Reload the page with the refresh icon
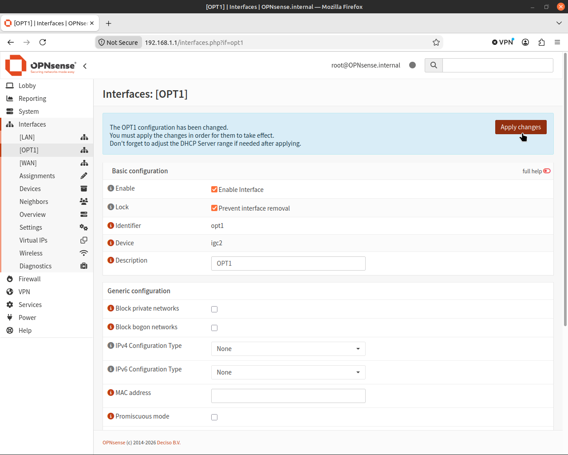Image resolution: width=568 pixels, height=455 pixels. pos(43,42)
